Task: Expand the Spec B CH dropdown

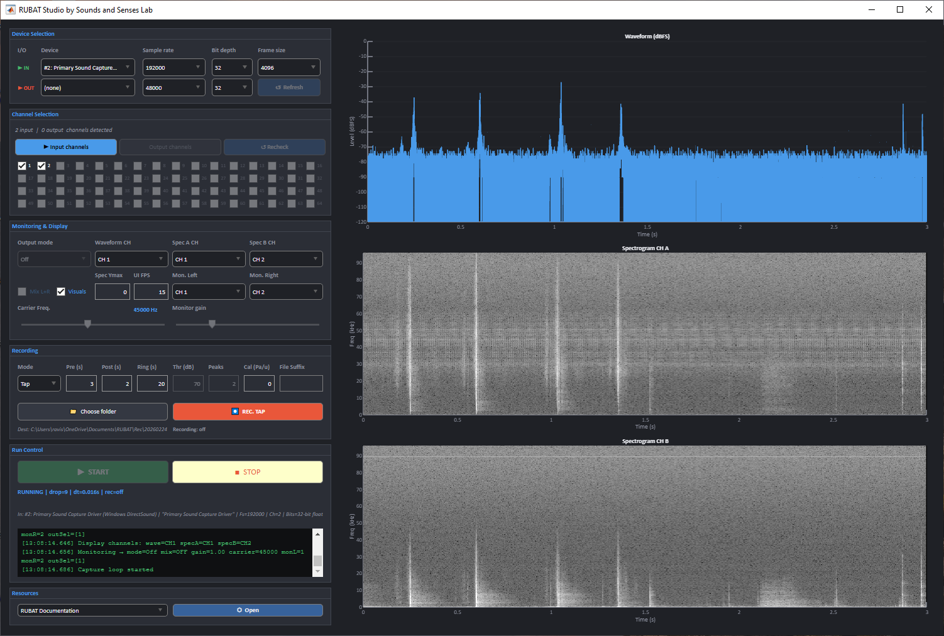Action: [285, 259]
